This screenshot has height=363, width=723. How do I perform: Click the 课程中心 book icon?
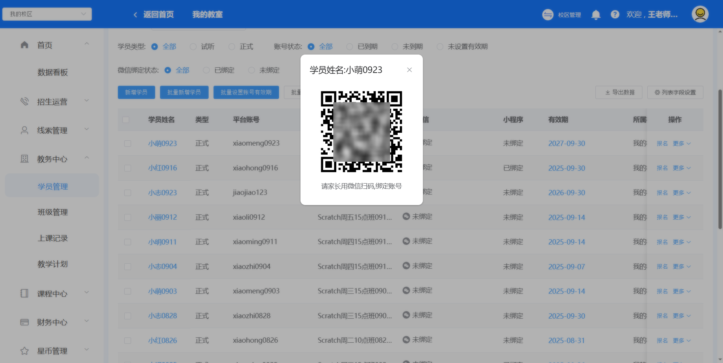pos(24,293)
